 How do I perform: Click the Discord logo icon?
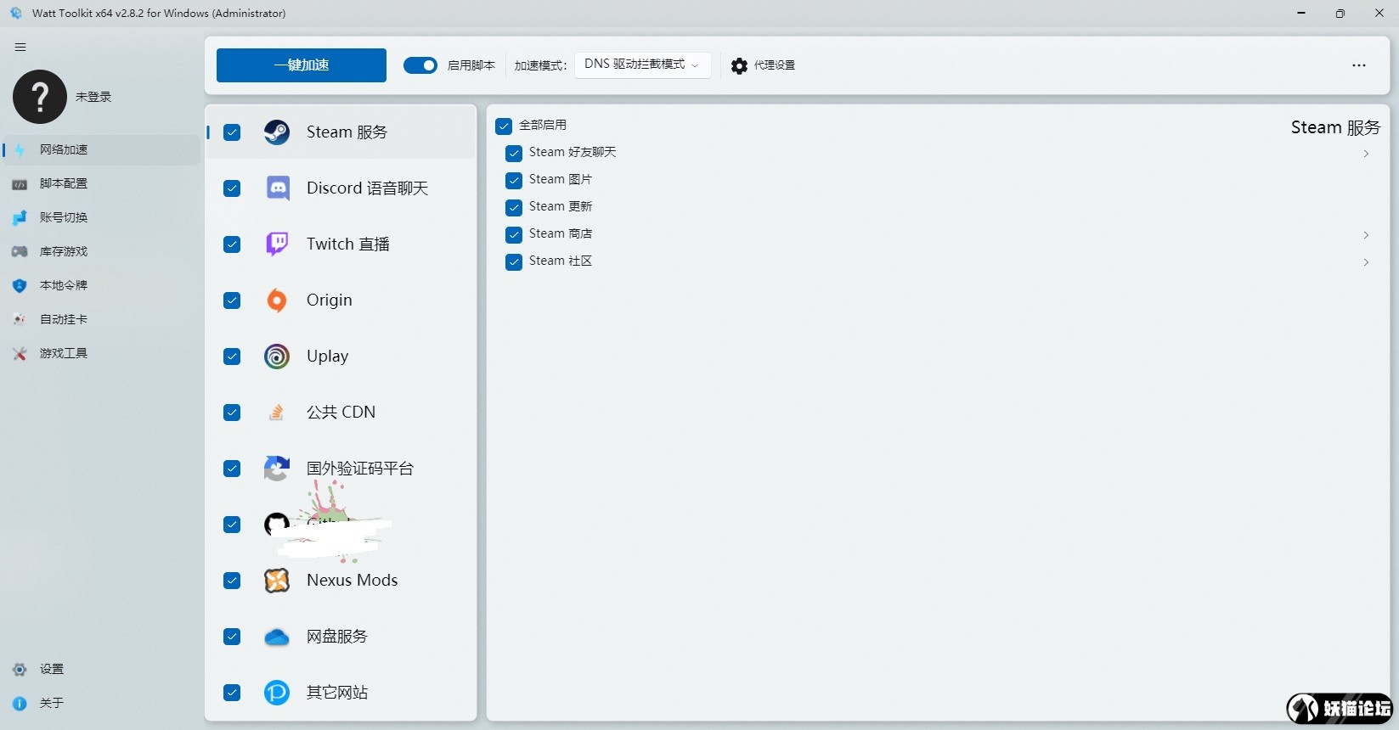[x=277, y=188]
